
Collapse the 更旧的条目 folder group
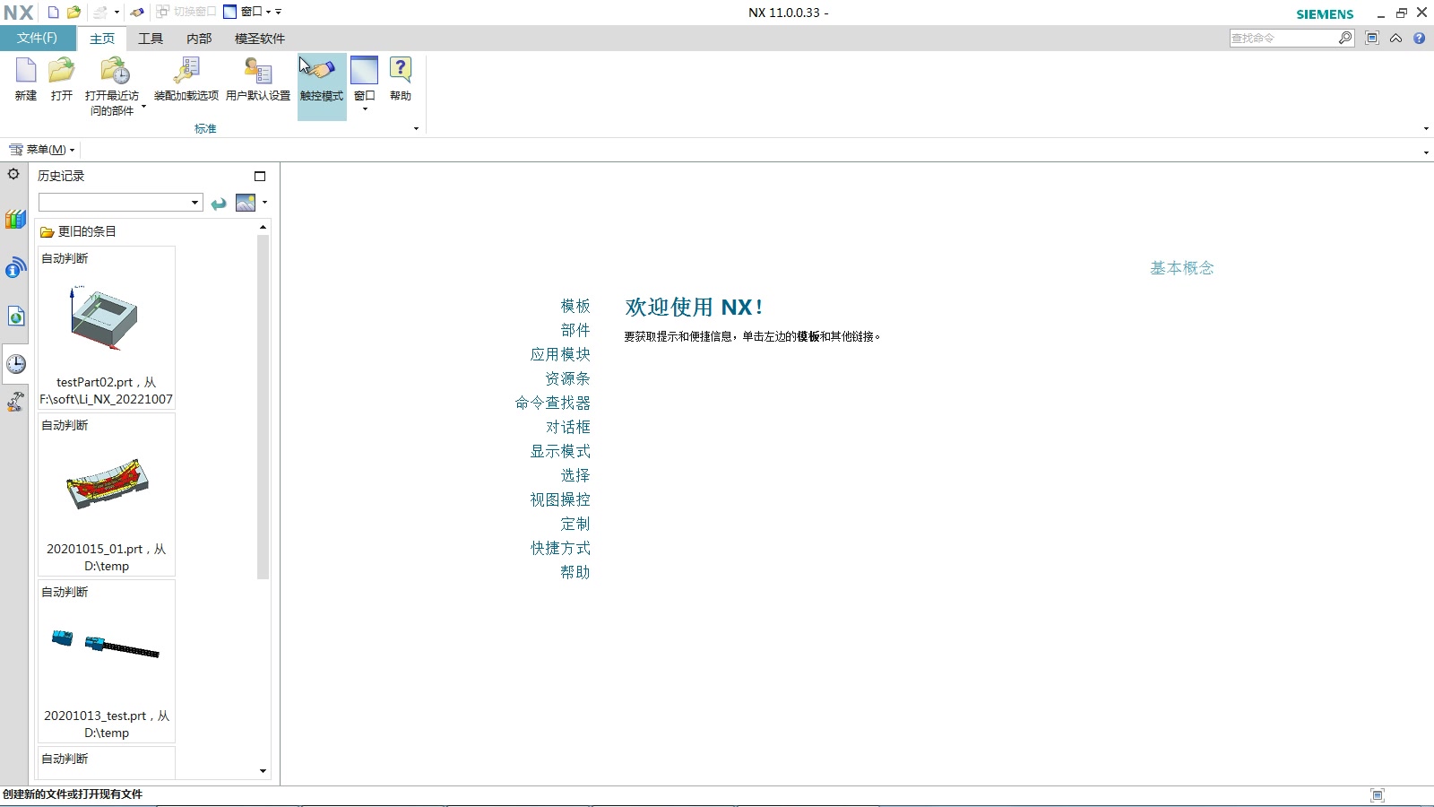pyautogui.click(x=78, y=231)
